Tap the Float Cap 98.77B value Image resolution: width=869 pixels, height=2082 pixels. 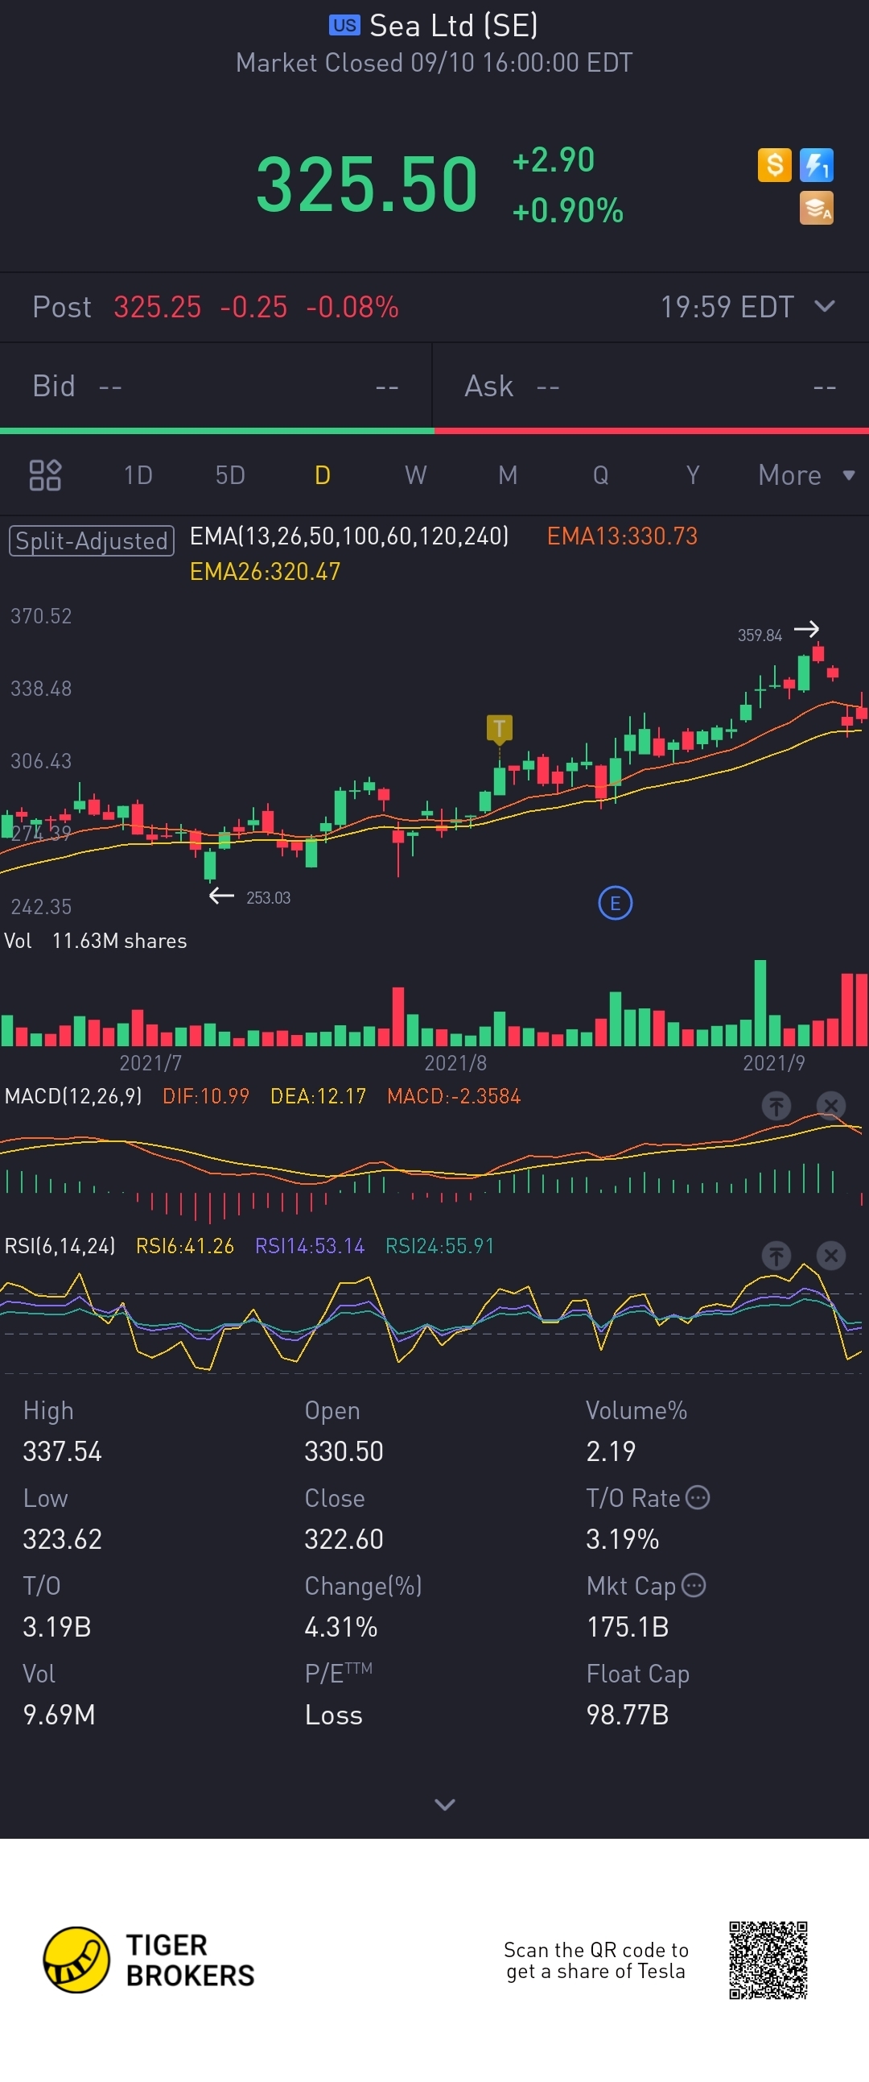pyautogui.click(x=628, y=1714)
